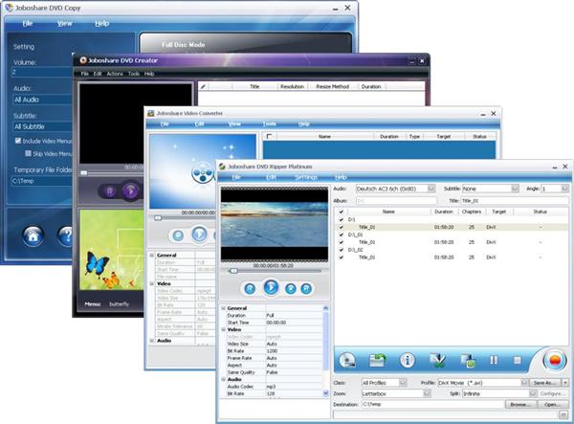Start ripping with the red record button
This screenshot has width=574, height=424.
pyautogui.click(x=555, y=360)
